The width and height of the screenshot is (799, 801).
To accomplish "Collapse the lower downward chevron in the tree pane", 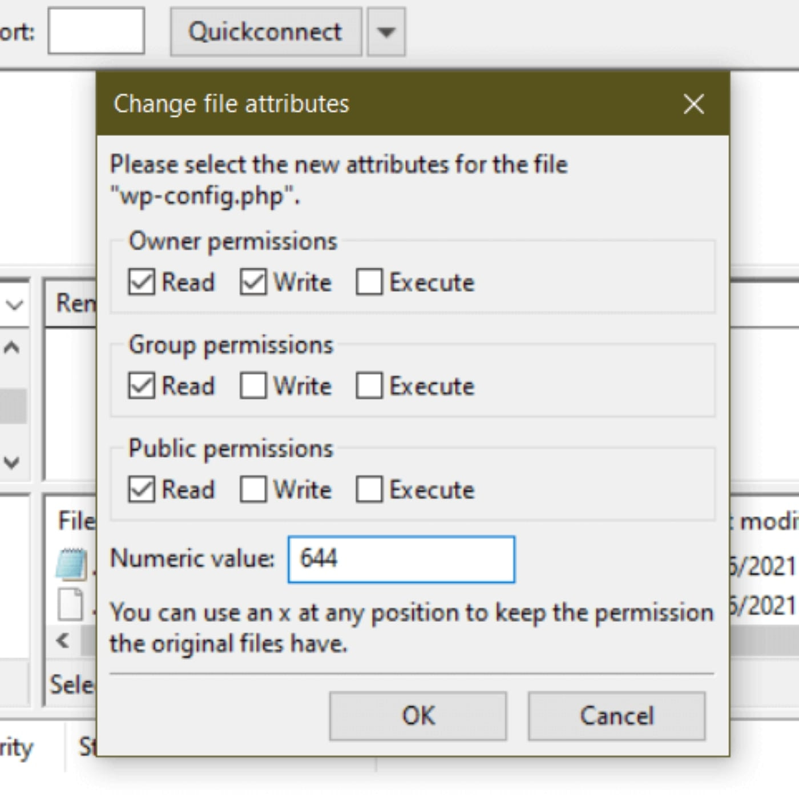I will (13, 460).
